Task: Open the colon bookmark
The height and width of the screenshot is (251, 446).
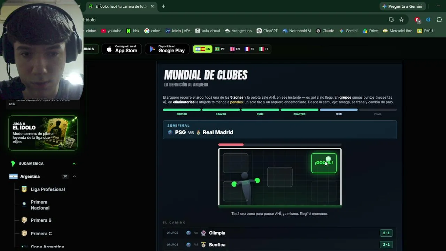Action: click(x=152, y=31)
